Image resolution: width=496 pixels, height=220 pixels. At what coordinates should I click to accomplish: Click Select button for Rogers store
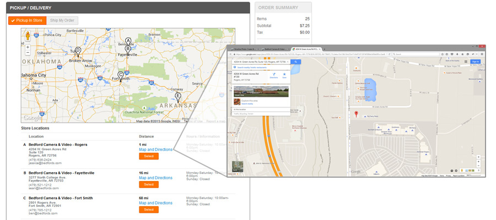click(x=149, y=156)
